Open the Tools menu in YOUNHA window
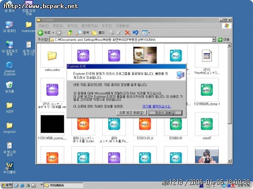Image resolution: width=253 pixels, height=189 pixels. pos(107,26)
